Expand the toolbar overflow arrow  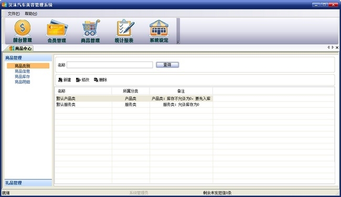(178, 42)
